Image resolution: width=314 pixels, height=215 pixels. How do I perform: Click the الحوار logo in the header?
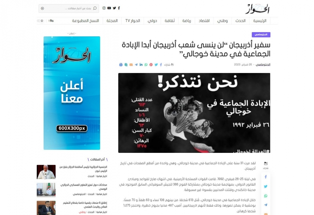pos(257,9)
